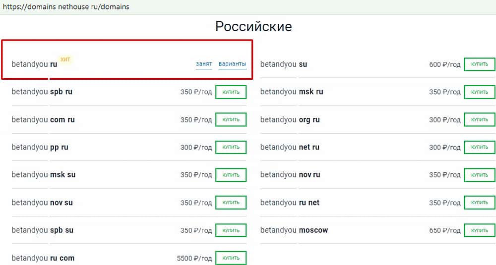Buy the betandyou com ru domain

click(x=231, y=120)
